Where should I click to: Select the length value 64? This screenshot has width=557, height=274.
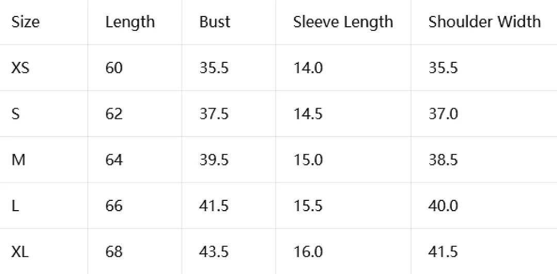pyautogui.click(x=114, y=160)
